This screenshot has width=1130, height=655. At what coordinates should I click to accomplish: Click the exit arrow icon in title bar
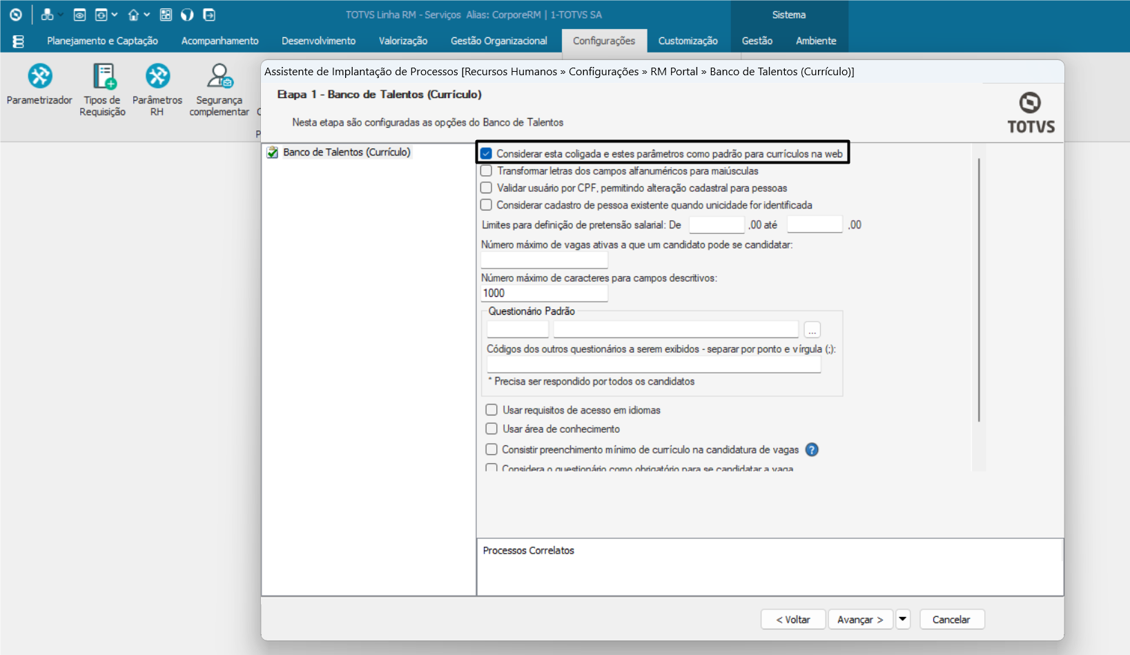(209, 14)
